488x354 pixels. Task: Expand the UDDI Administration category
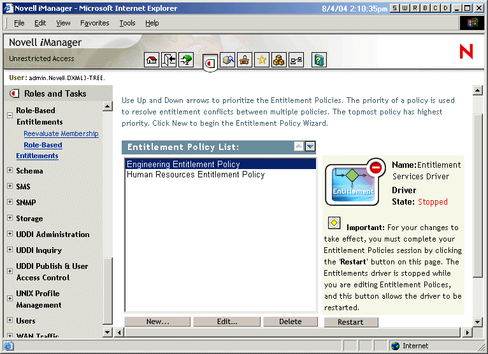click(10, 233)
